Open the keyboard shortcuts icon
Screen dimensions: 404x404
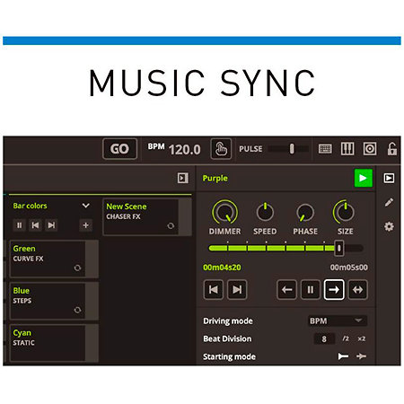click(x=325, y=149)
